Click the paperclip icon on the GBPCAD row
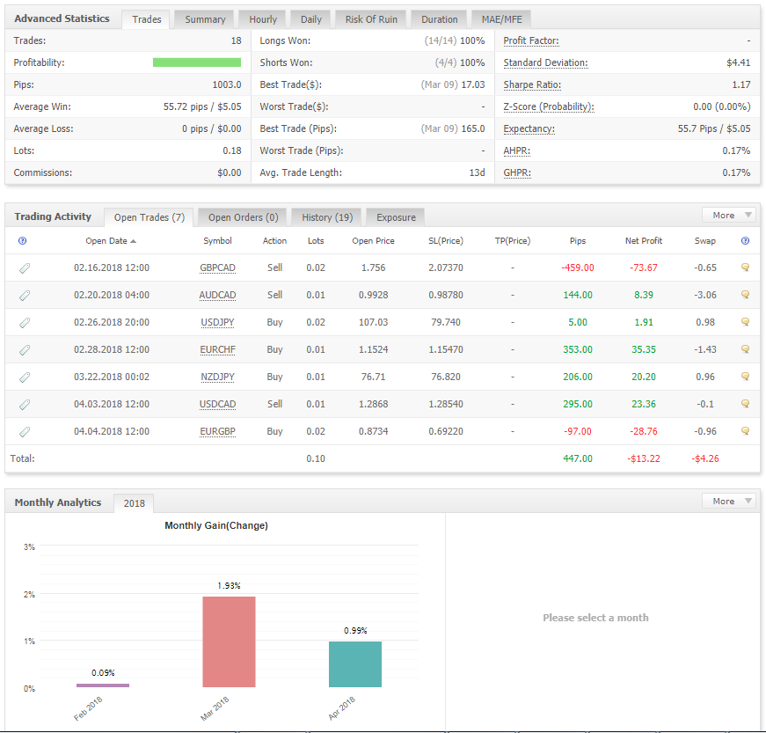The image size is (766, 733). (25, 268)
